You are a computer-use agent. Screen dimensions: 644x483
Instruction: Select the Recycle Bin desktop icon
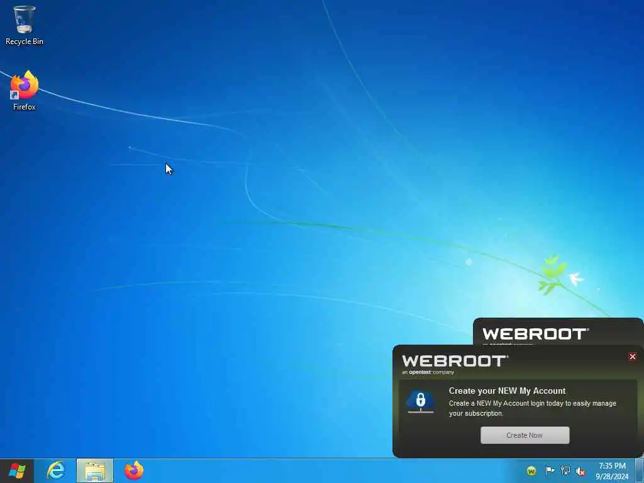[x=25, y=25]
